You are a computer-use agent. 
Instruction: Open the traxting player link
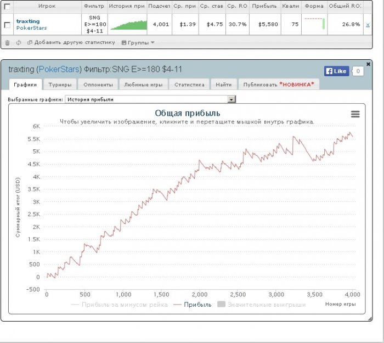pyautogui.click(x=28, y=21)
